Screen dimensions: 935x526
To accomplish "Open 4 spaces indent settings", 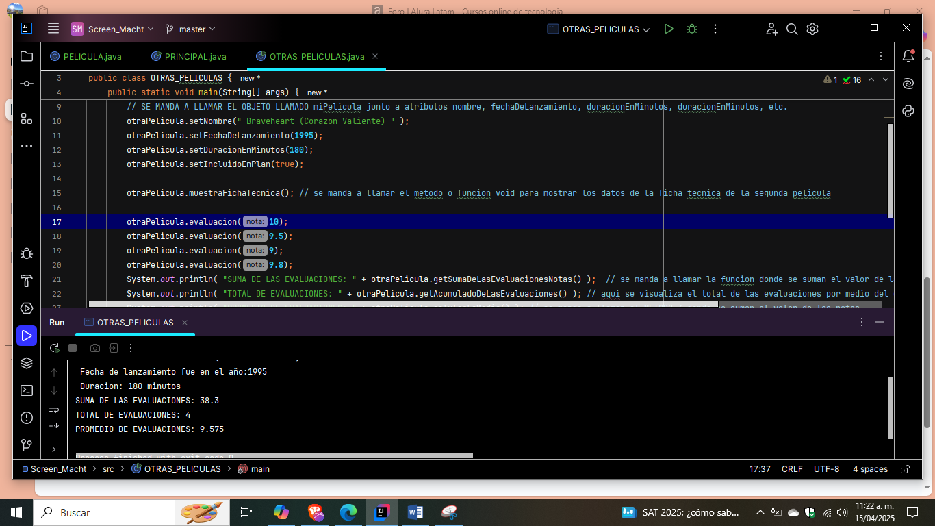I will click(870, 469).
